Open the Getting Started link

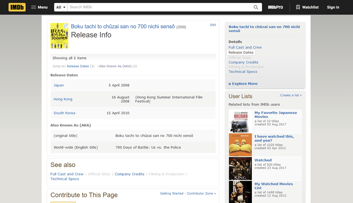(x=172, y=193)
